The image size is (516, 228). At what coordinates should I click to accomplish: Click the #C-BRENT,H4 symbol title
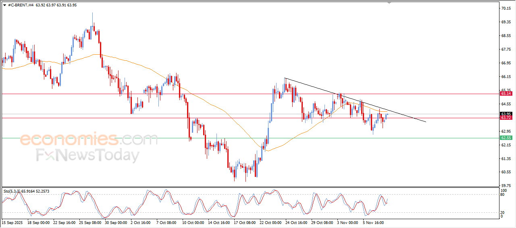click(21, 5)
